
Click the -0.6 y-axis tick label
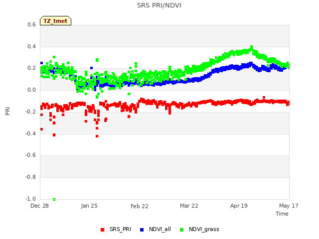[x=30, y=155]
